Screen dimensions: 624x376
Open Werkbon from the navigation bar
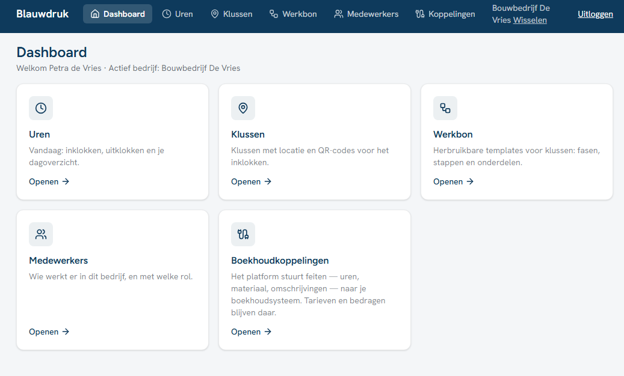tap(293, 14)
